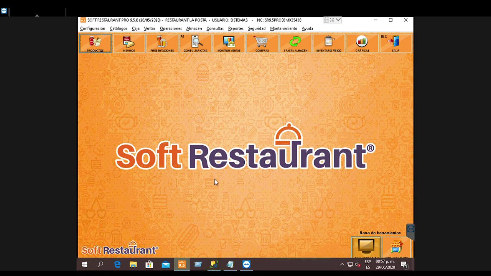Screen dimensions: 491x276
Task: Open the Seguridad menu
Action: click(257, 29)
